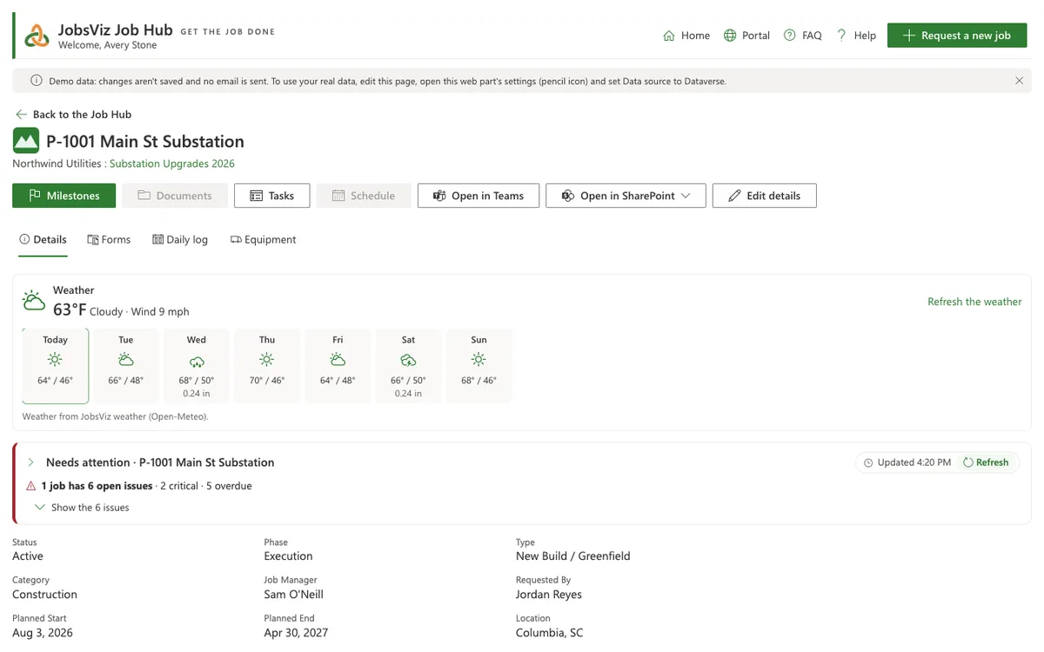
Task: Click the green project mountain icon
Action: 26,141
